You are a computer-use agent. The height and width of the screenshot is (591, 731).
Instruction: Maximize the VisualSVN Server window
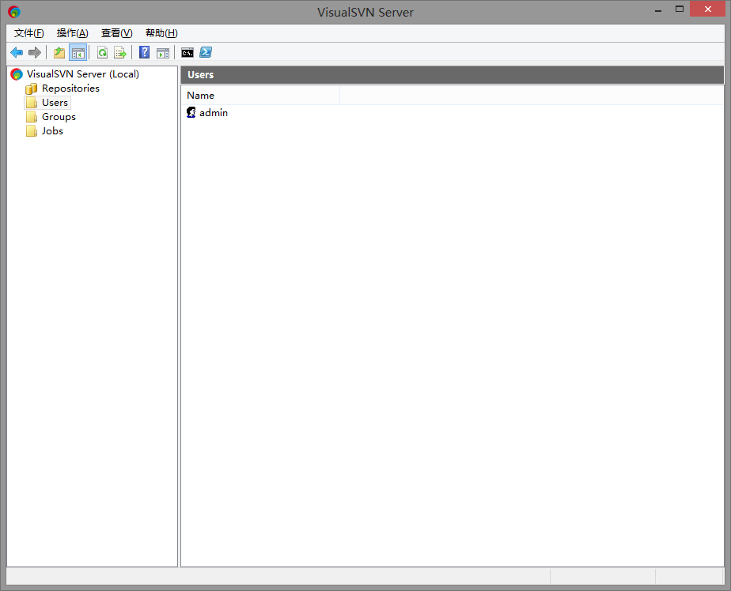pyautogui.click(x=680, y=9)
